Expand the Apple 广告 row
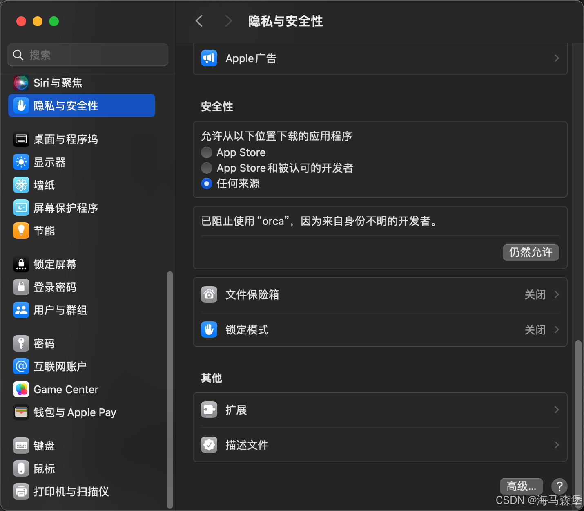This screenshot has width=584, height=511. point(380,58)
